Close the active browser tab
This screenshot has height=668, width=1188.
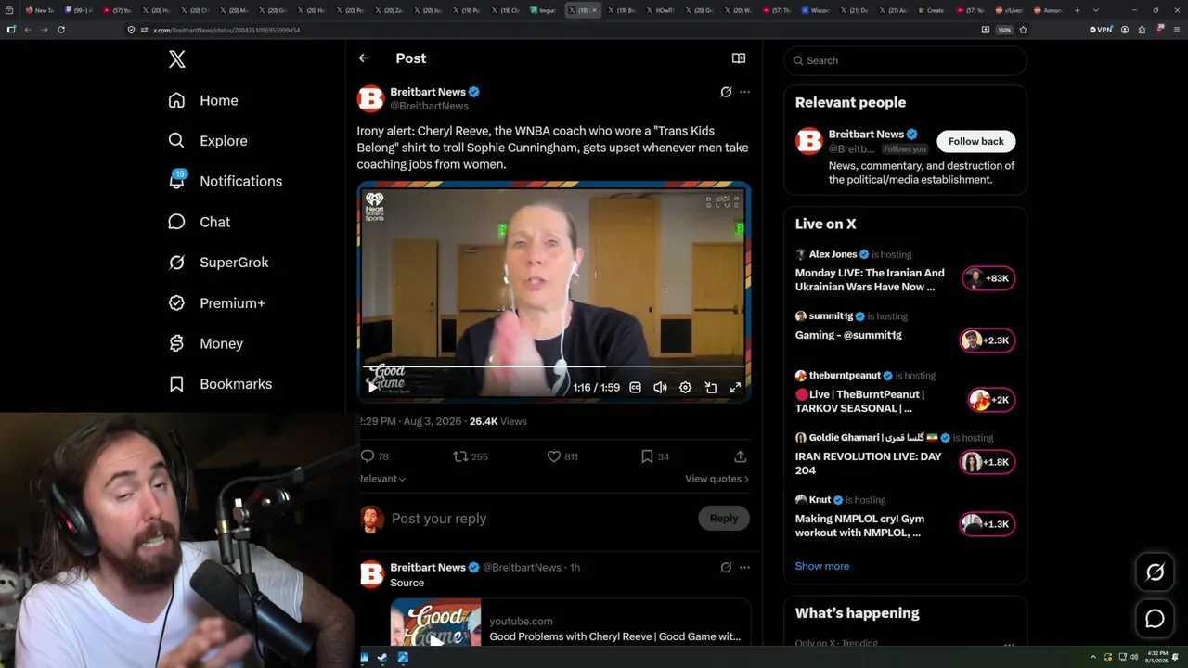(594, 10)
